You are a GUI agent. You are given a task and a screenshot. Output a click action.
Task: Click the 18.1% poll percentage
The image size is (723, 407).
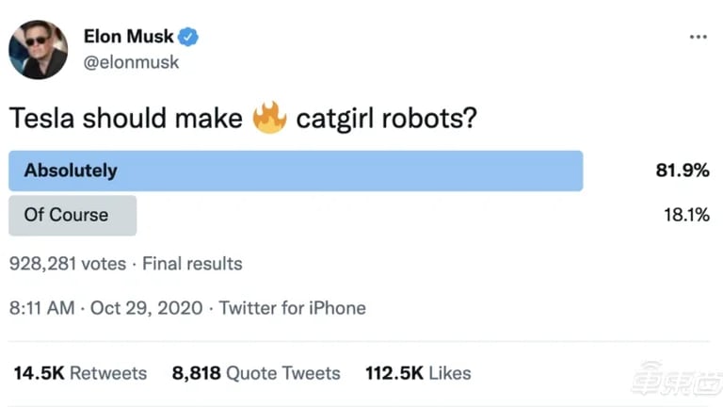[684, 215]
